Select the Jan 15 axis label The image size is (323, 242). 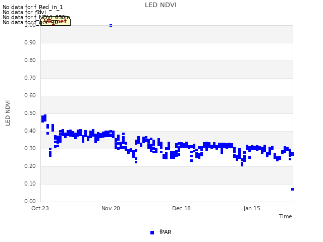click(252, 208)
